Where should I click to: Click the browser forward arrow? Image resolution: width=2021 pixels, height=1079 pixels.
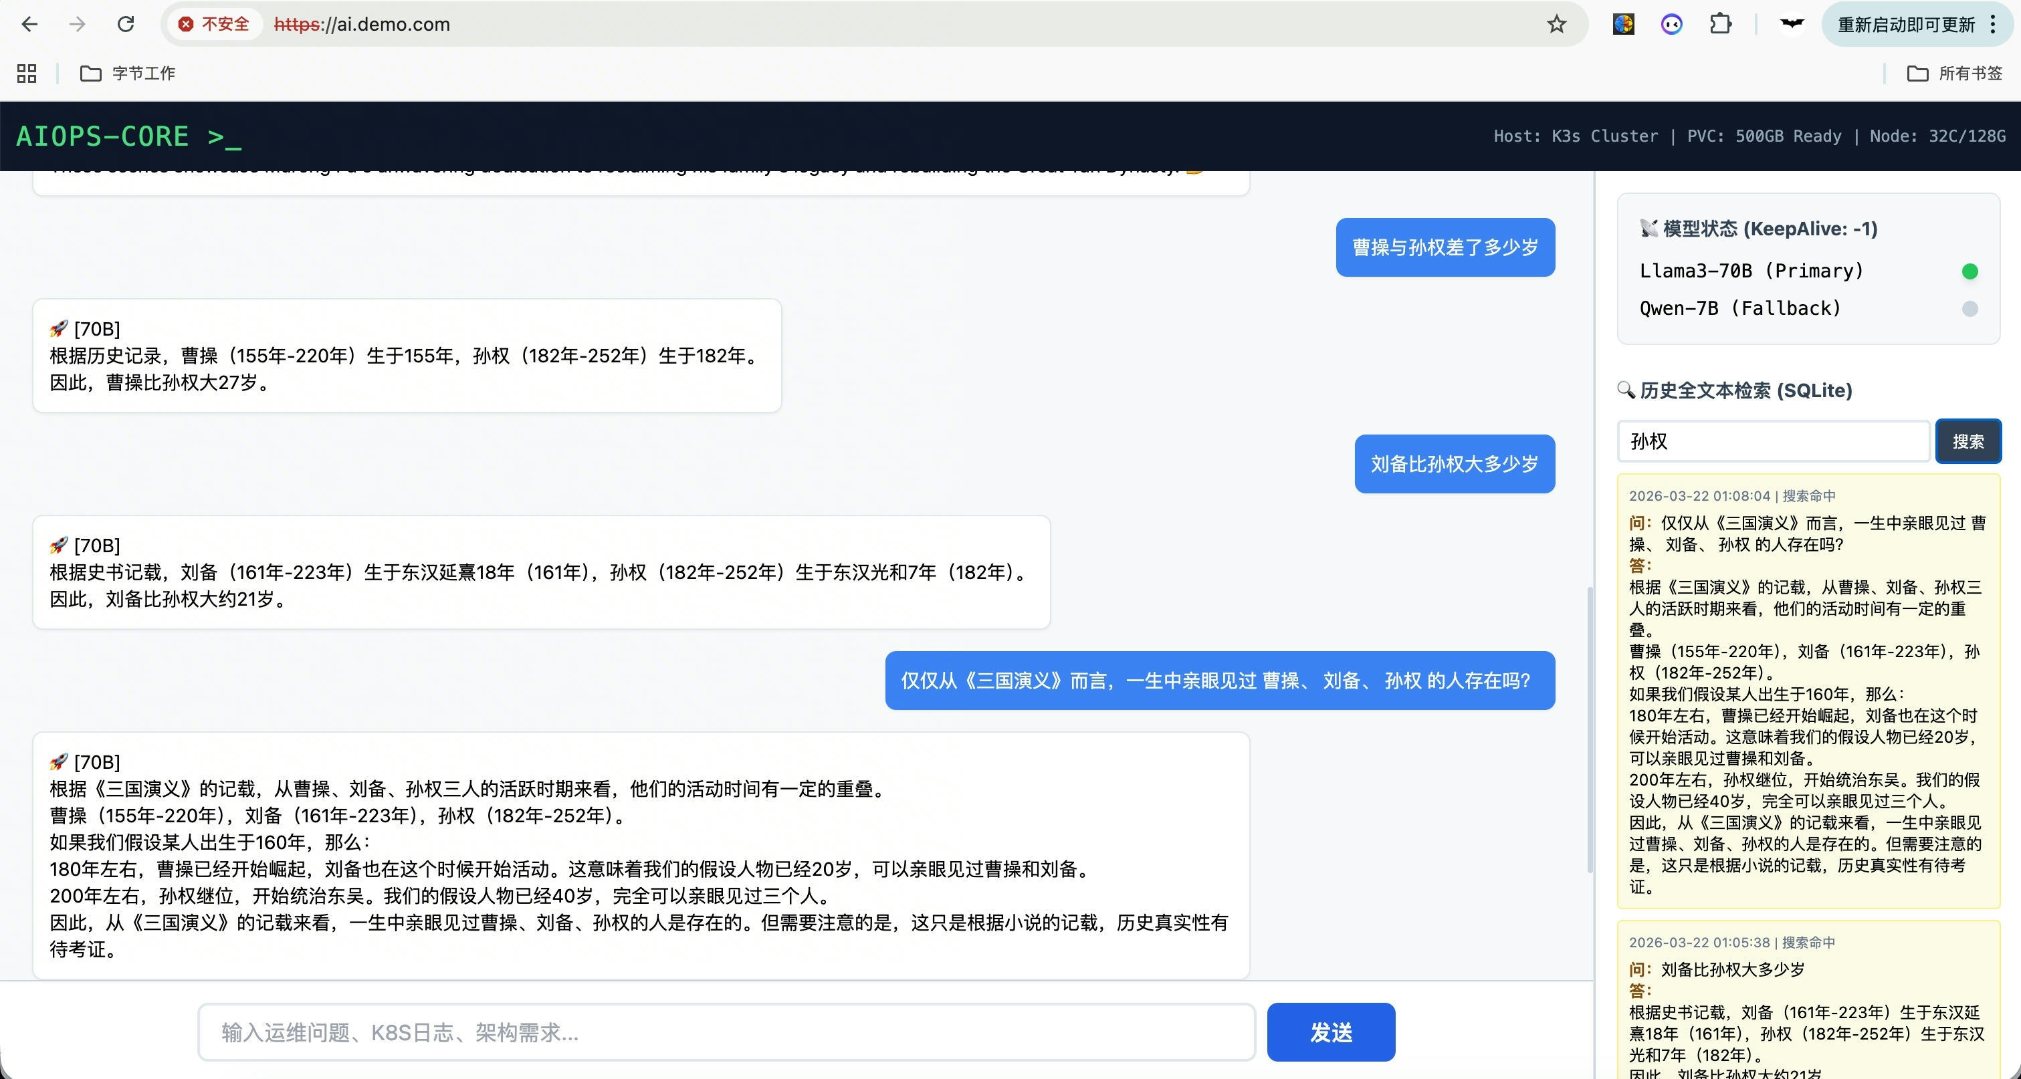coord(77,24)
